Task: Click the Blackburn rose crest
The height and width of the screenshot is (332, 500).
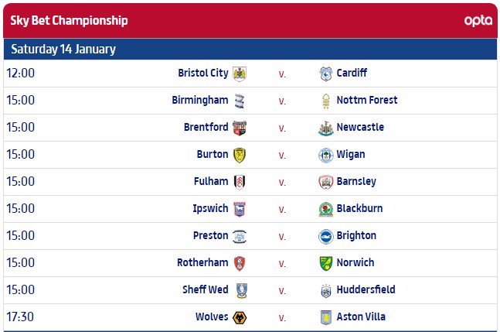Action: pyautogui.click(x=326, y=210)
